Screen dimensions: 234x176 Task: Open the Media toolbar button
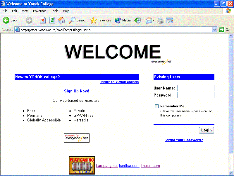pyautogui.click(x=123, y=20)
